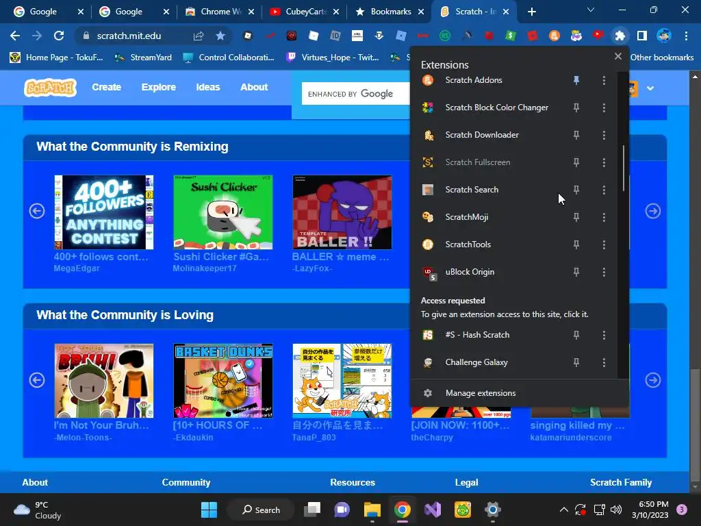This screenshot has height=526, width=701.
Task: Pin Scratch Fullscreen to toolbar
Action: click(576, 162)
